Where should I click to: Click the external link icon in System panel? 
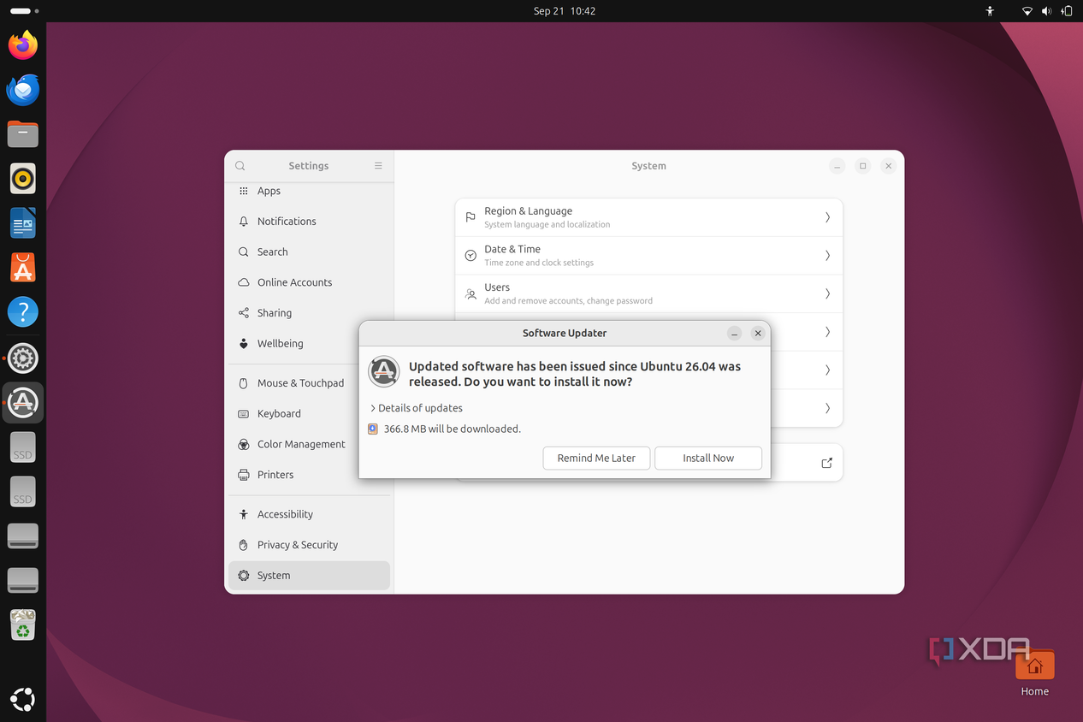826,463
